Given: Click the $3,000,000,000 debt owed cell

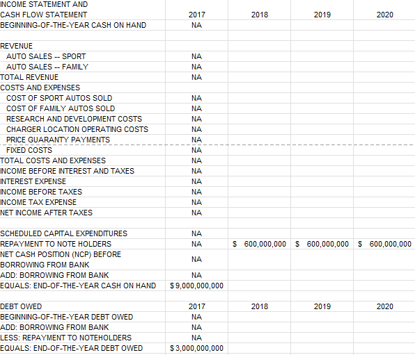Looking at the screenshot, I should point(196,348).
